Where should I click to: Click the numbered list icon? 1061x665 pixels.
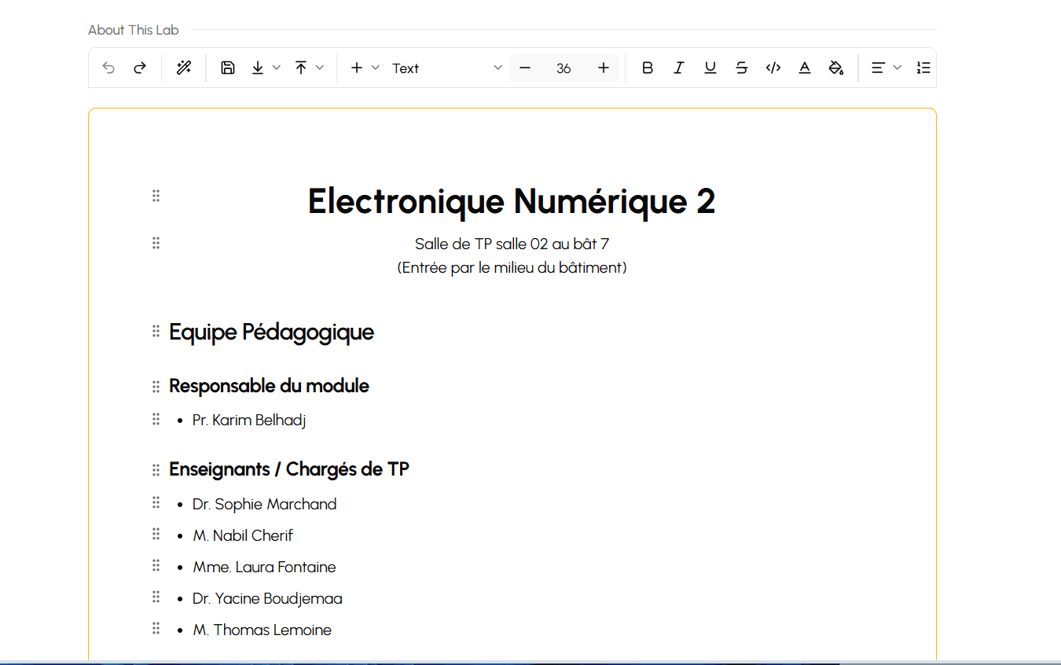point(923,68)
